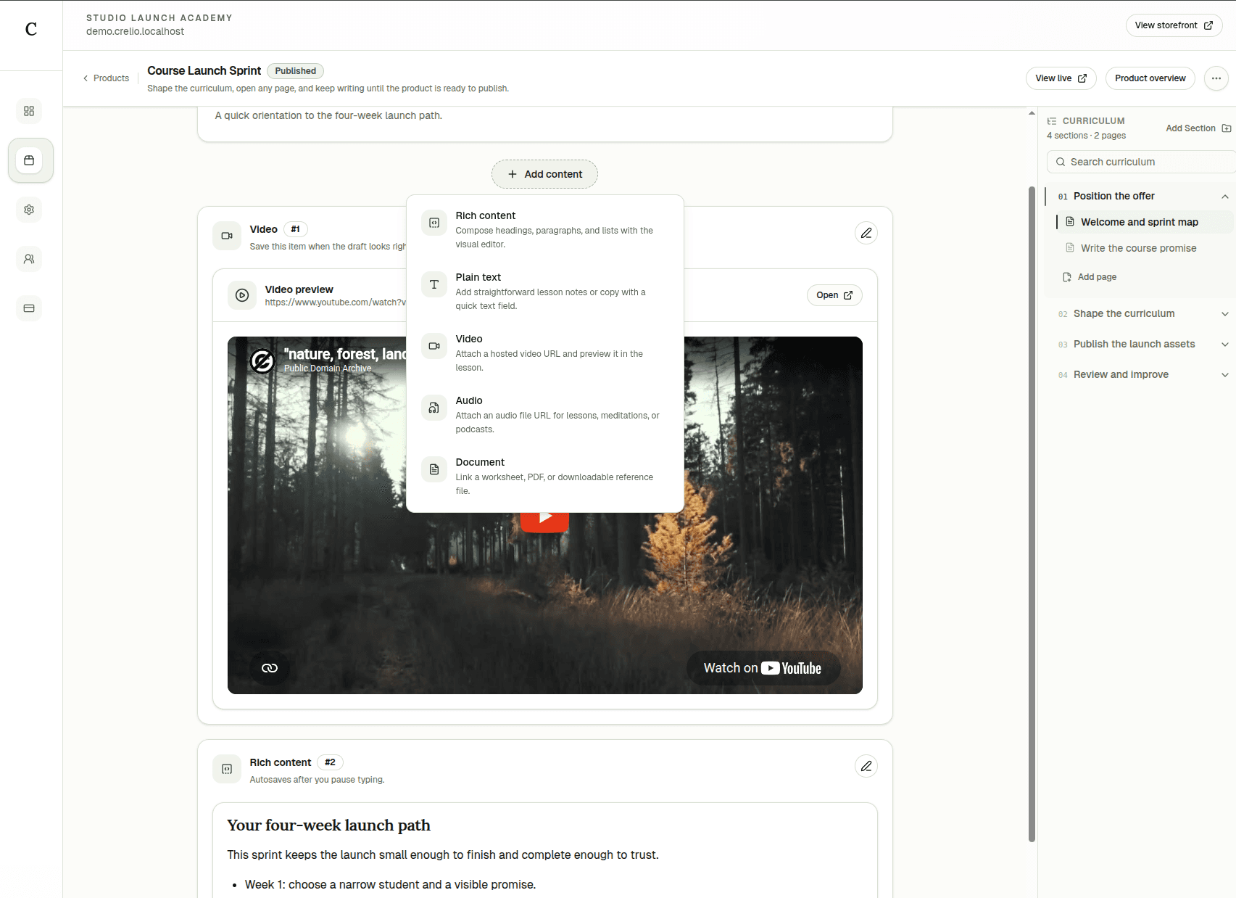Expand the Review and improve section
Screen dimensions: 1236x898
pos(1224,375)
